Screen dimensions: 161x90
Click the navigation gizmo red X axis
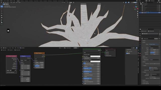click(138, 9)
